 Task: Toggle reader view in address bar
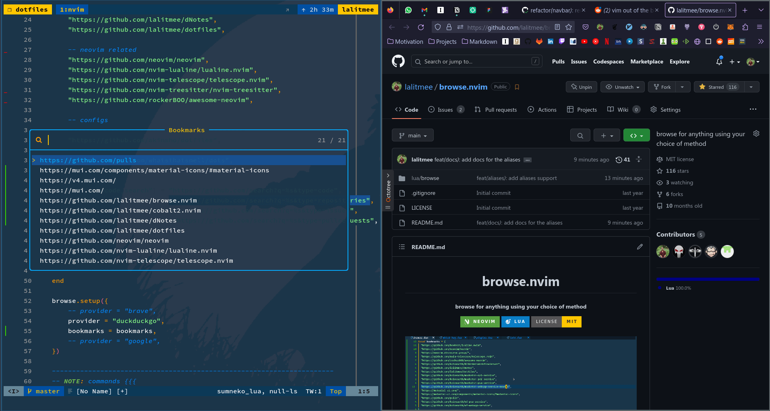click(x=557, y=27)
